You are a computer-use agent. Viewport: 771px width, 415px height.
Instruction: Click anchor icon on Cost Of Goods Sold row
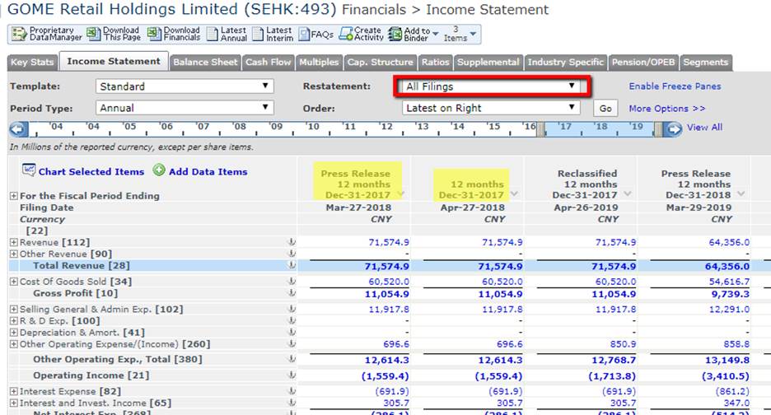click(292, 282)
